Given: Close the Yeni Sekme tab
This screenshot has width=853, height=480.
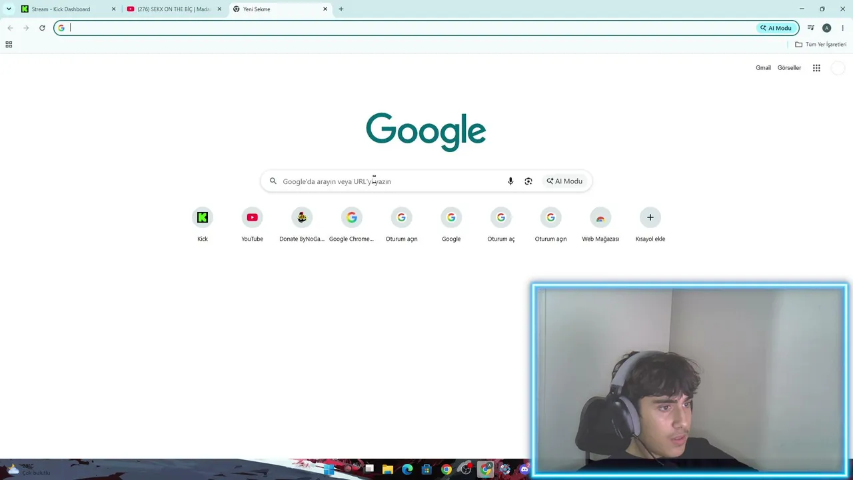Looking at the screenshot, I should coord(325,9).
